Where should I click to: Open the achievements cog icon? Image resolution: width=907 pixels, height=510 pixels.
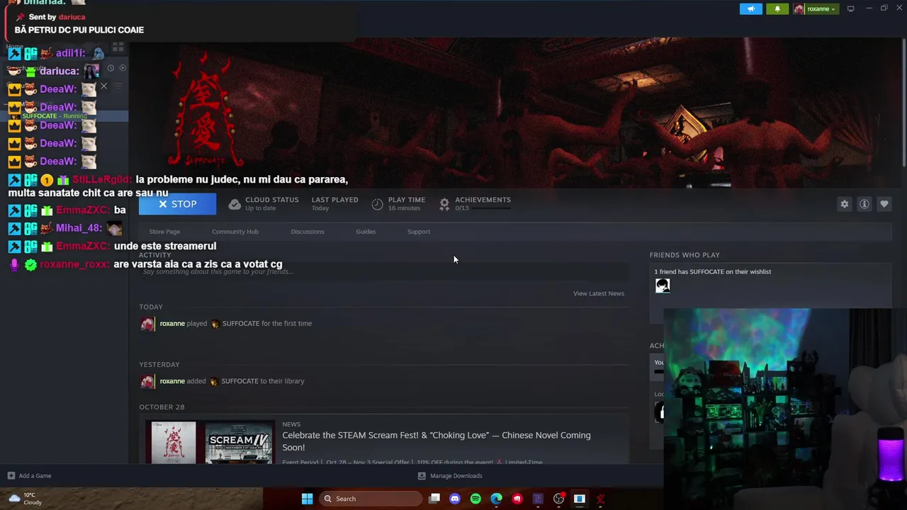(x=444, y=204)
